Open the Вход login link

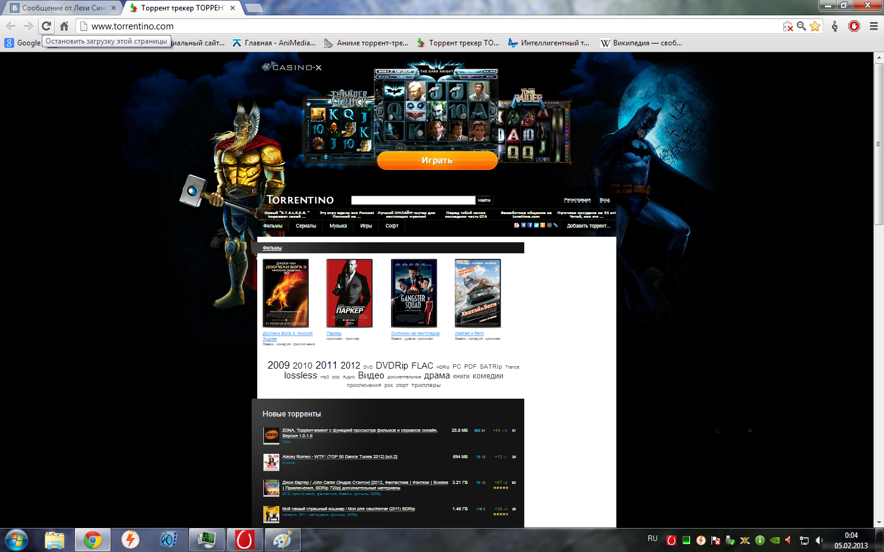coord(605,200)
